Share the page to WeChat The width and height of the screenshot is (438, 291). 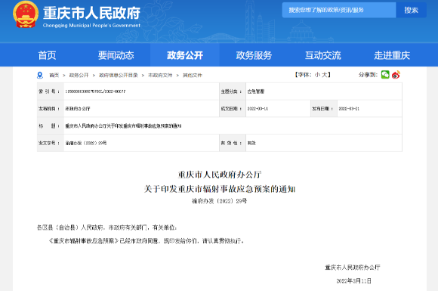385,75
